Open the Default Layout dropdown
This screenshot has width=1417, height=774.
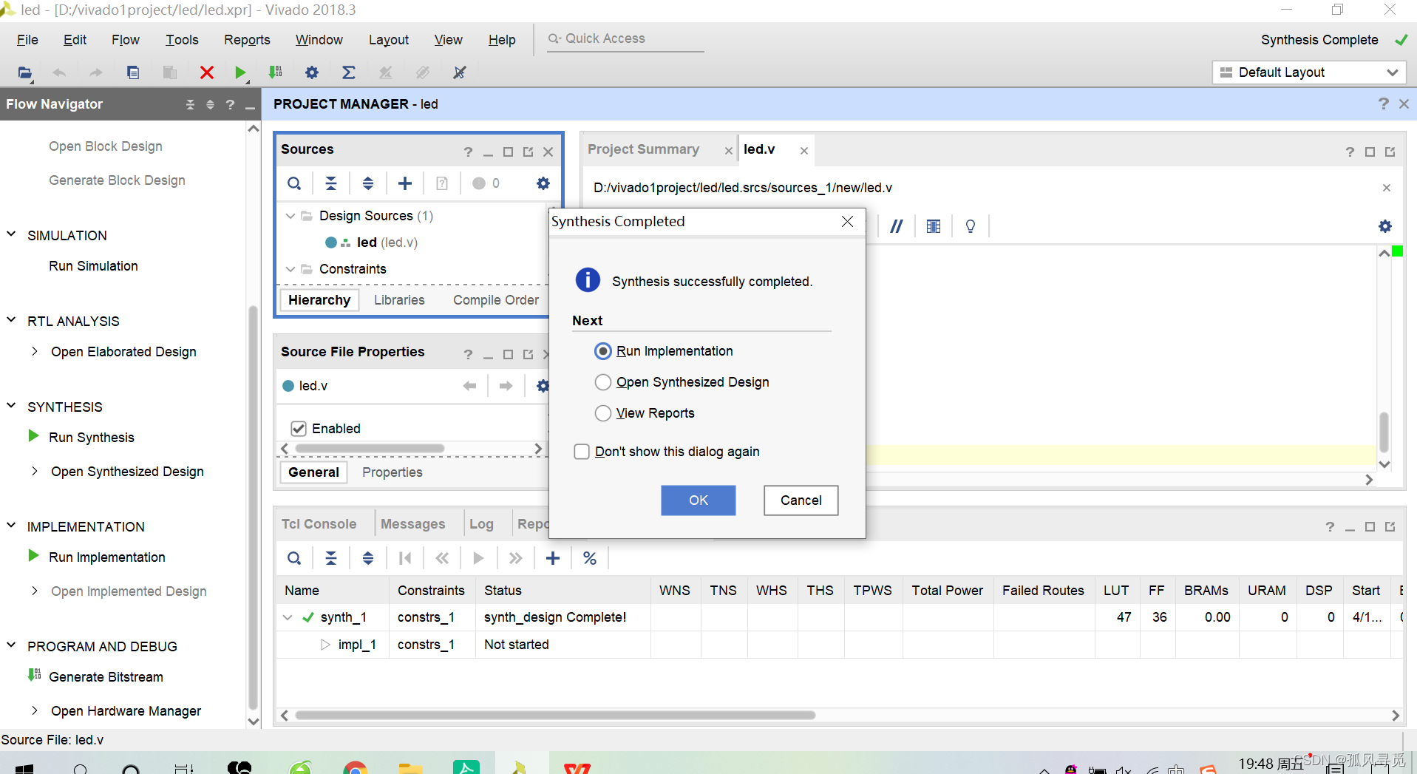1309,72
